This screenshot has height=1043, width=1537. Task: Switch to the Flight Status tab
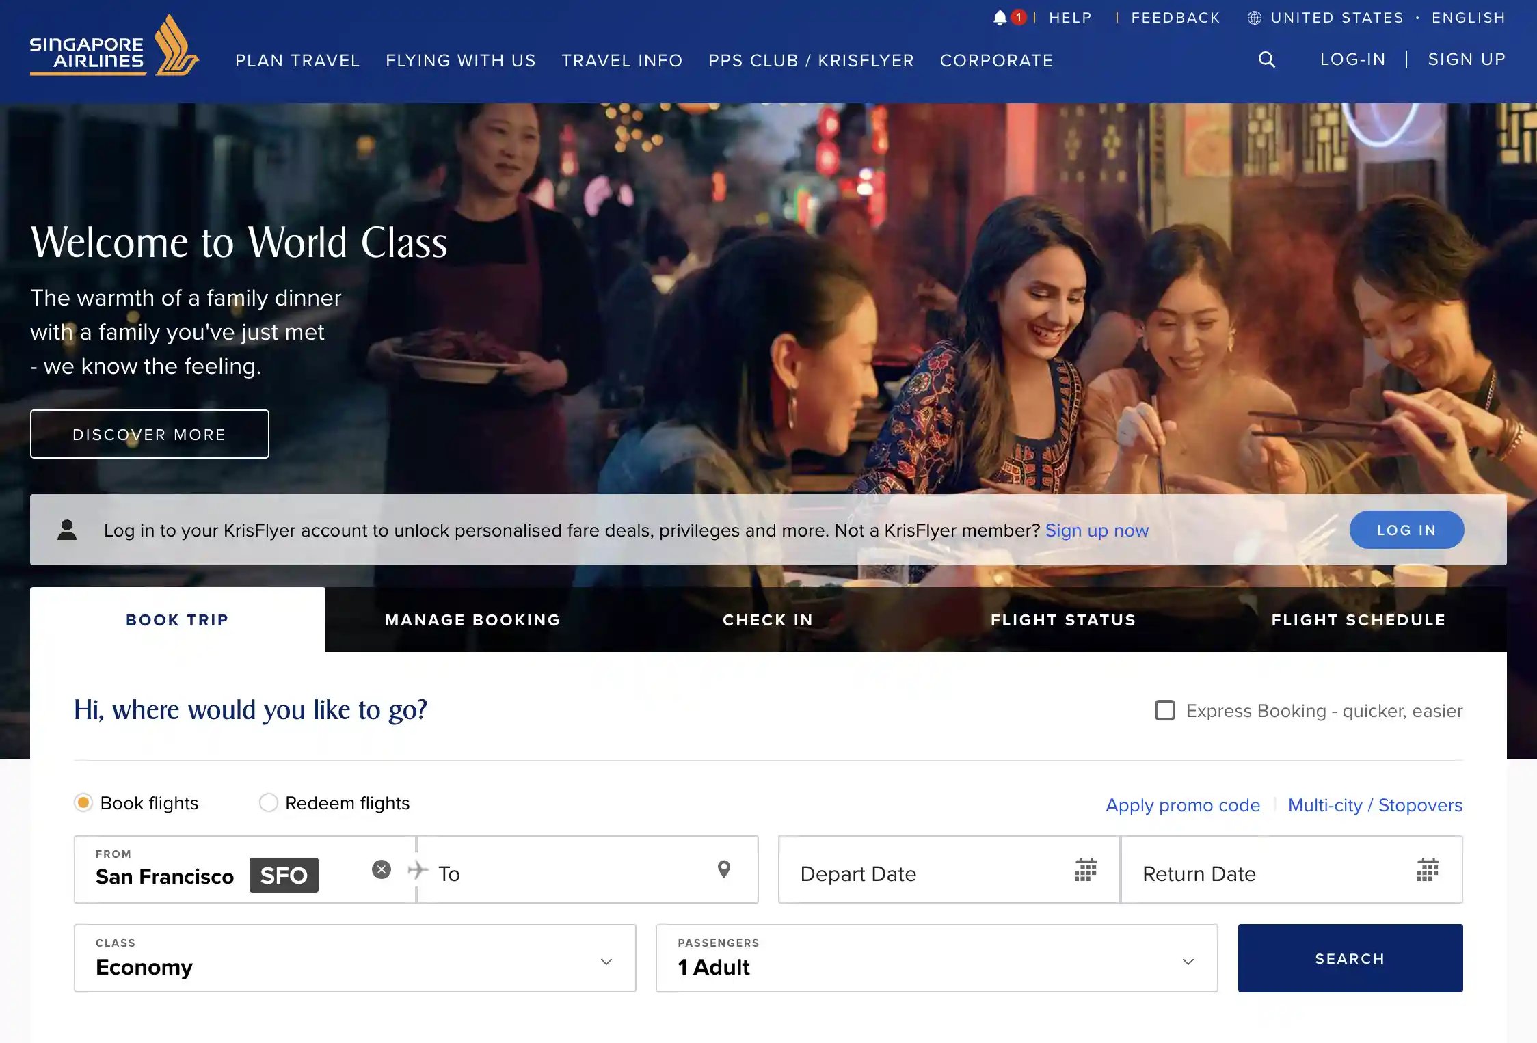tap(1064, 620)
